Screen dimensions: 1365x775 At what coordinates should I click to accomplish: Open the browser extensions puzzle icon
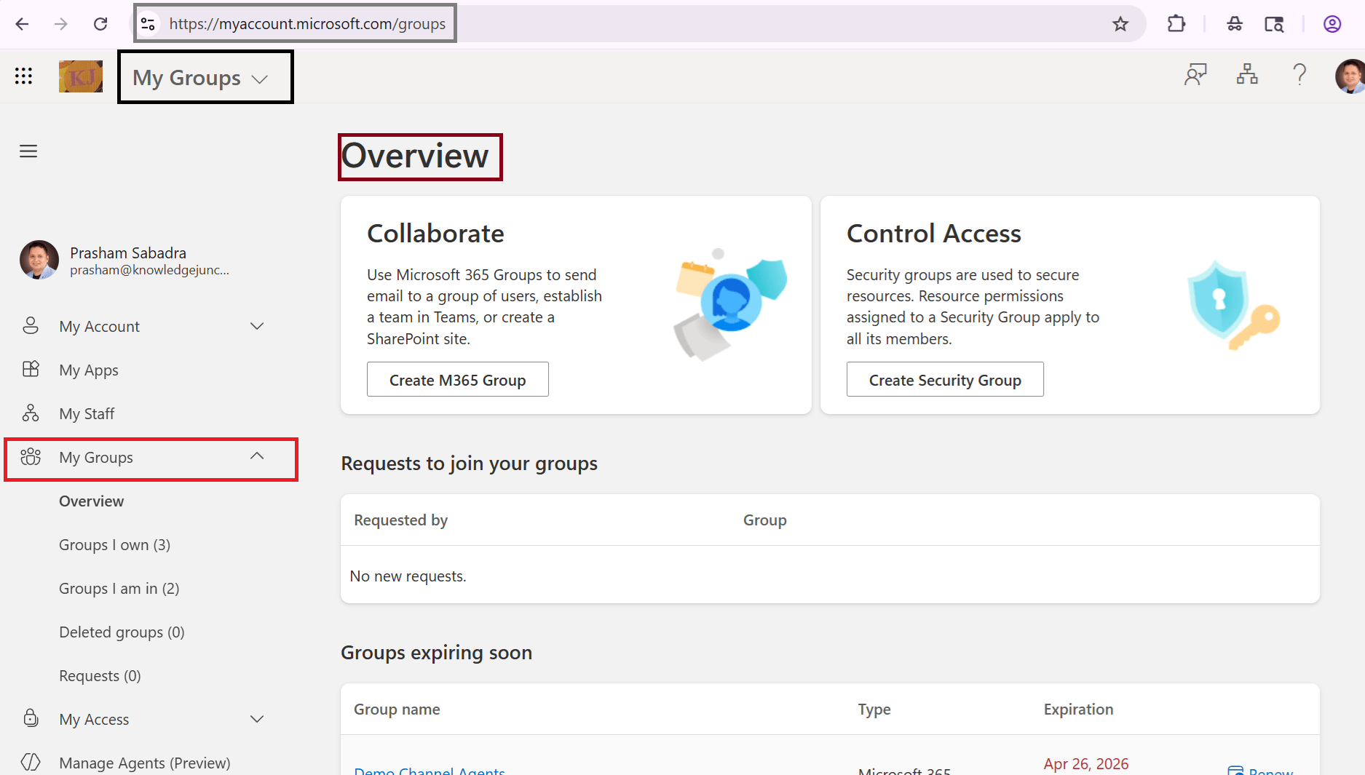click(x=1176, y=23)
